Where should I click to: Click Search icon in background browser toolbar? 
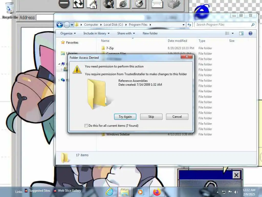tap(108, 4)
